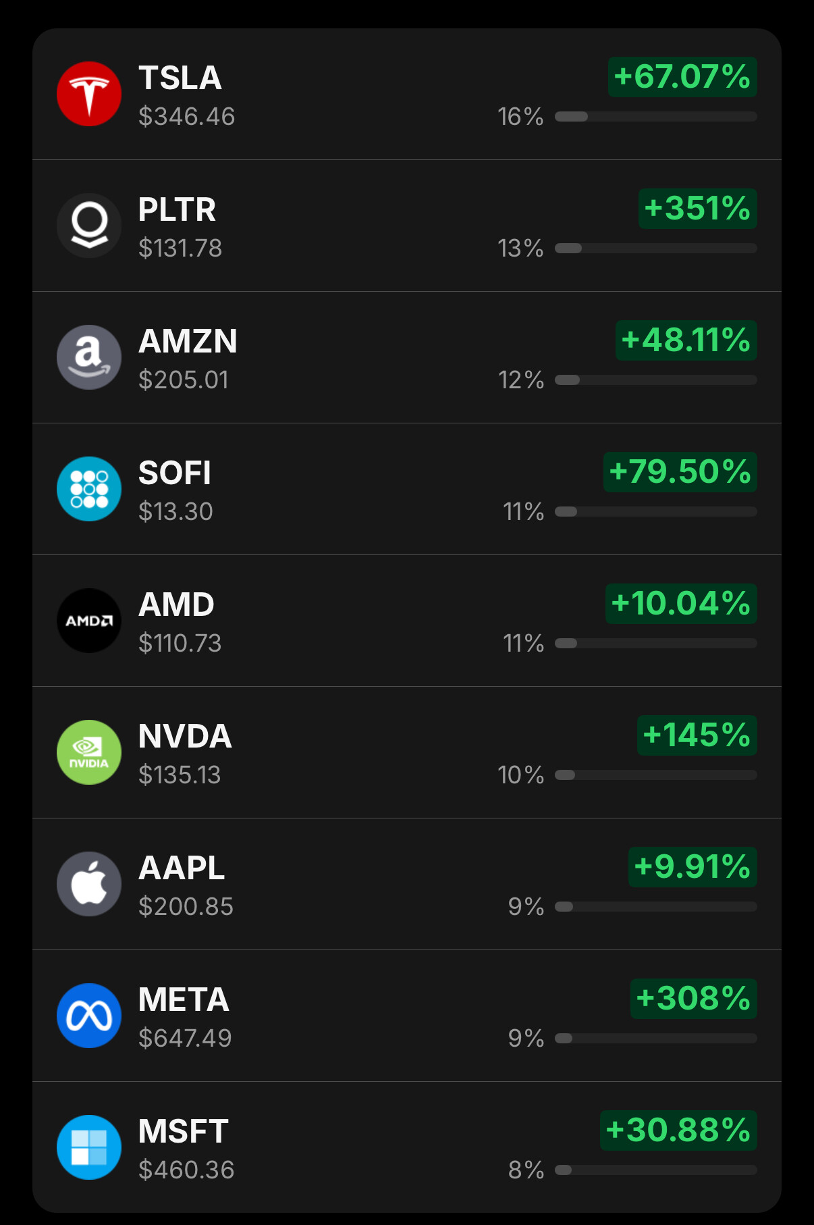Click the Meta logo icon

tap(89, 1016)
